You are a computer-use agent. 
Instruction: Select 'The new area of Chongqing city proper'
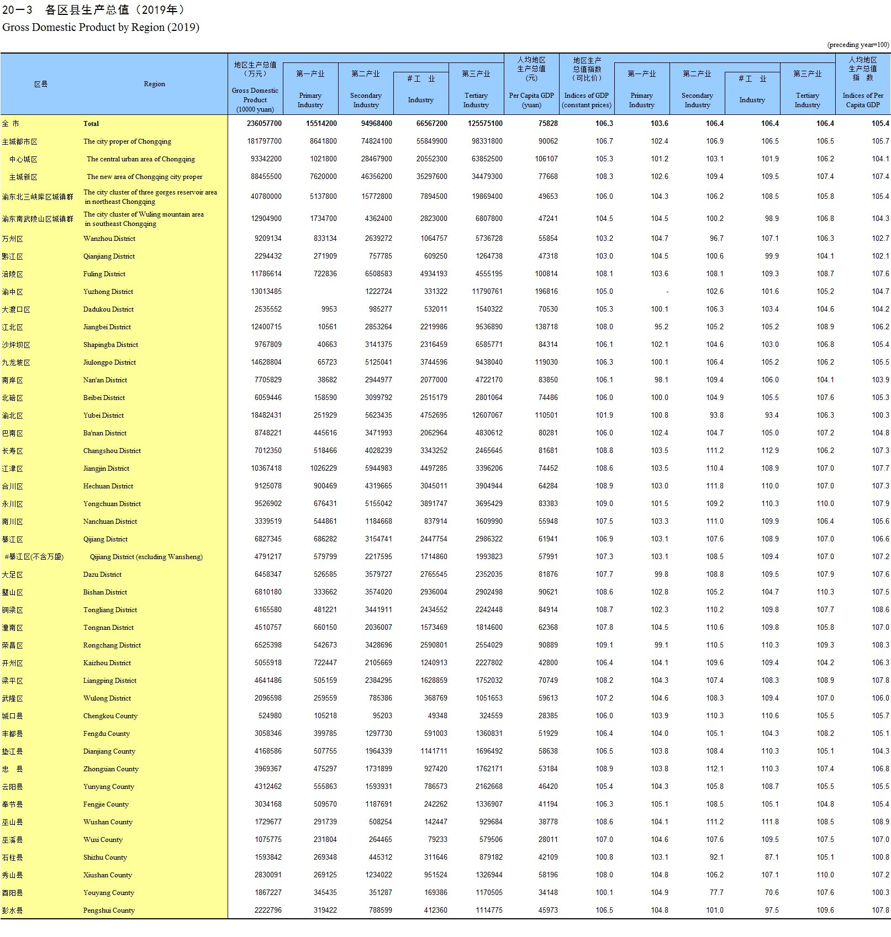(145, 177)
